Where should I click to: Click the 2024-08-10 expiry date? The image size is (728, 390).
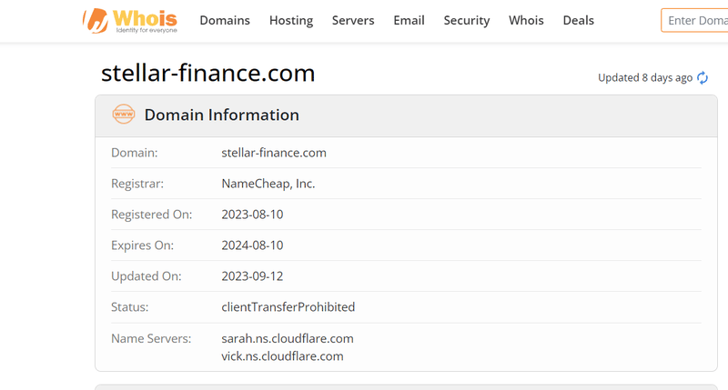252,245
